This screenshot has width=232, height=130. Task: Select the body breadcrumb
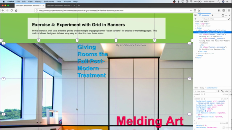(202, 88)
